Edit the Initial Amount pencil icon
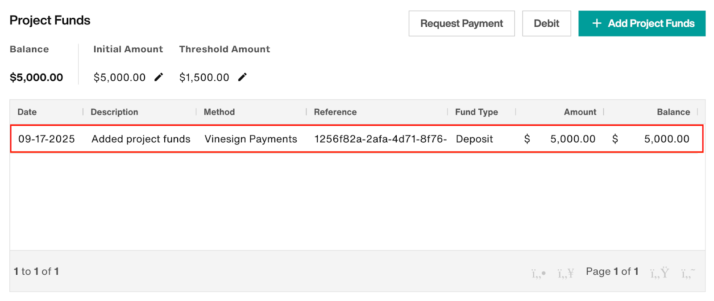Image resolution: width=714 pixels, height=301 pixels. pos(158,77)
